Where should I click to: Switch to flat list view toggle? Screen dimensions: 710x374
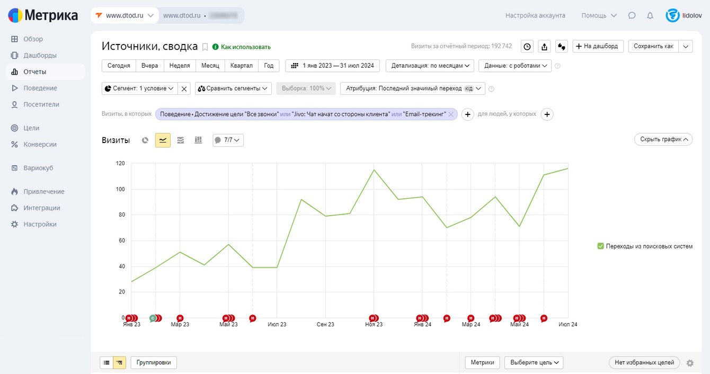[106, 363]
